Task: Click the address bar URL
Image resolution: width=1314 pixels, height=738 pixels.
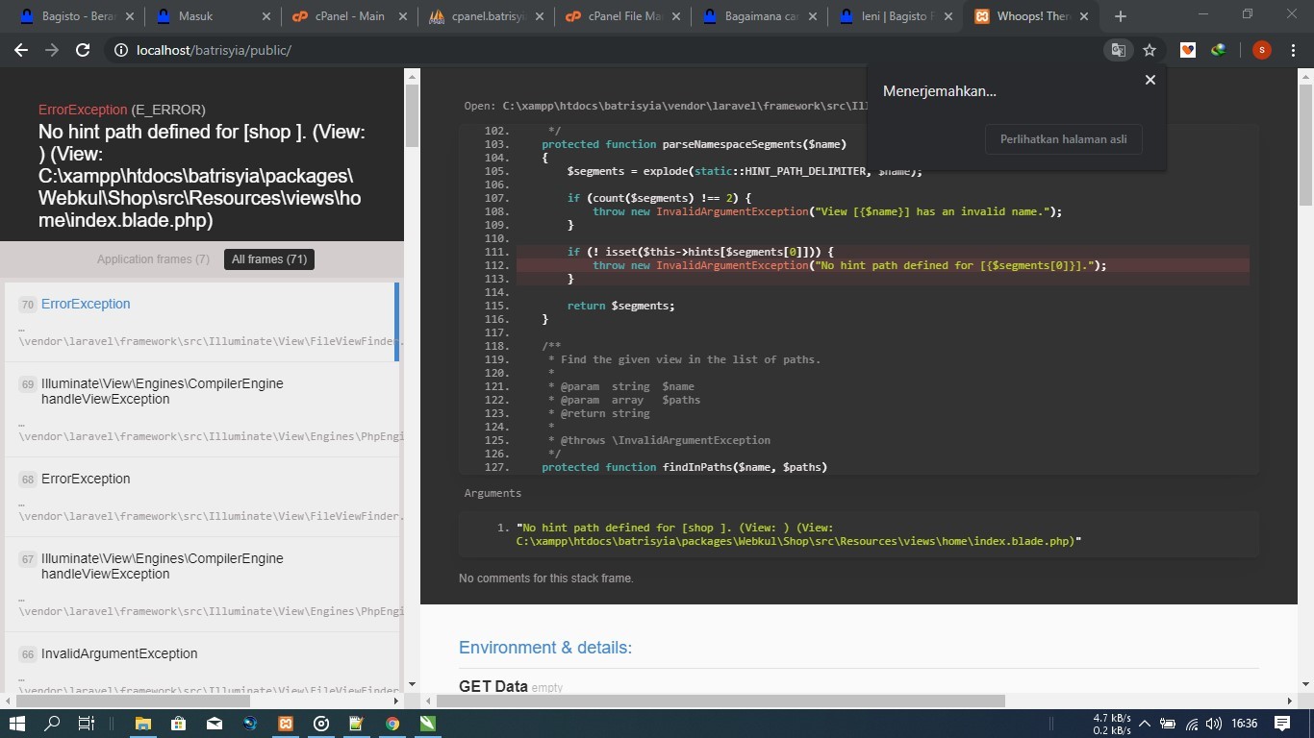Action: tap(214, 50)
